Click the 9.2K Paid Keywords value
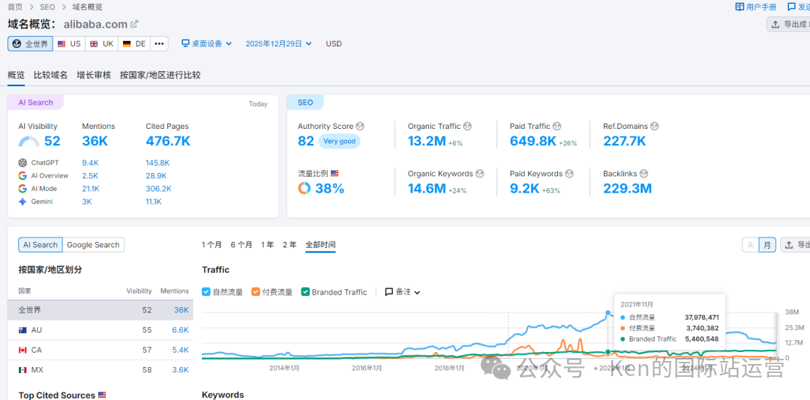This screenshot has height=400, width=810. point(524,188)
